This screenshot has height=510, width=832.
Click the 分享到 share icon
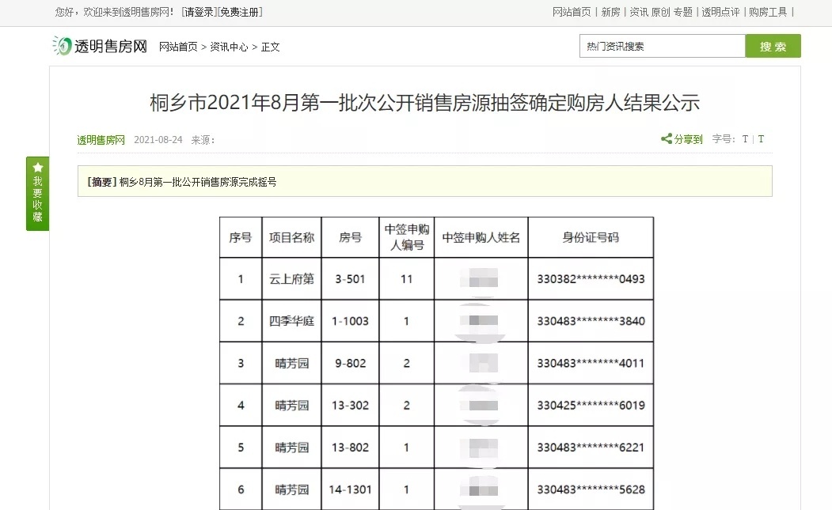point(667,139)
